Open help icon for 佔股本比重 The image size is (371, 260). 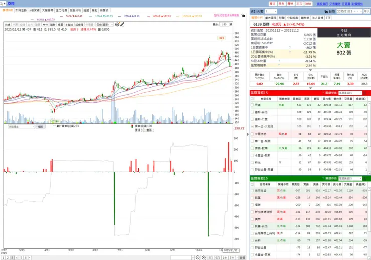tap(279, 61)
